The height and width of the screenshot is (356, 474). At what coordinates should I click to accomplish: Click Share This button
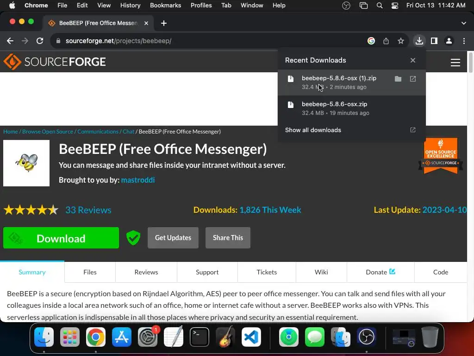point(228,238)
